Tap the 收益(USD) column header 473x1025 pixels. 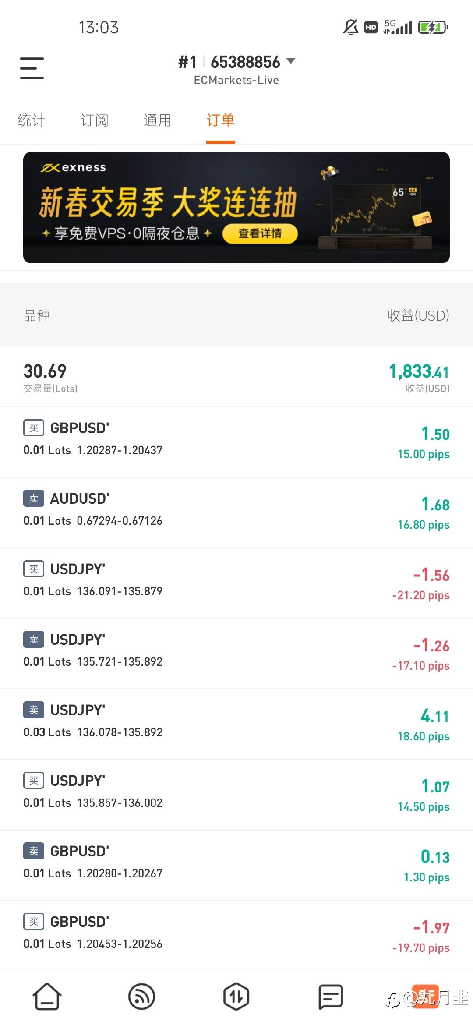(x=418, y=315)
